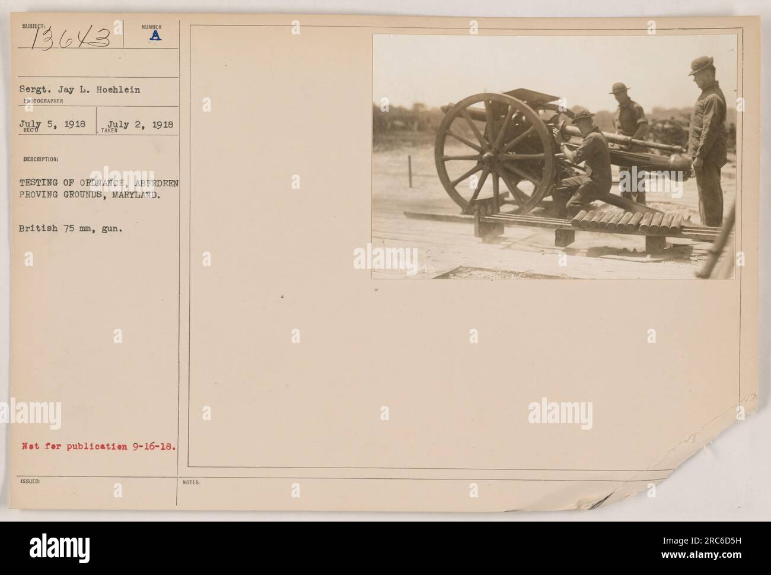771x575 pixels.
Task: Click the soldier standing at the far right
Action: pyautogui.click(x=708, y=141)
